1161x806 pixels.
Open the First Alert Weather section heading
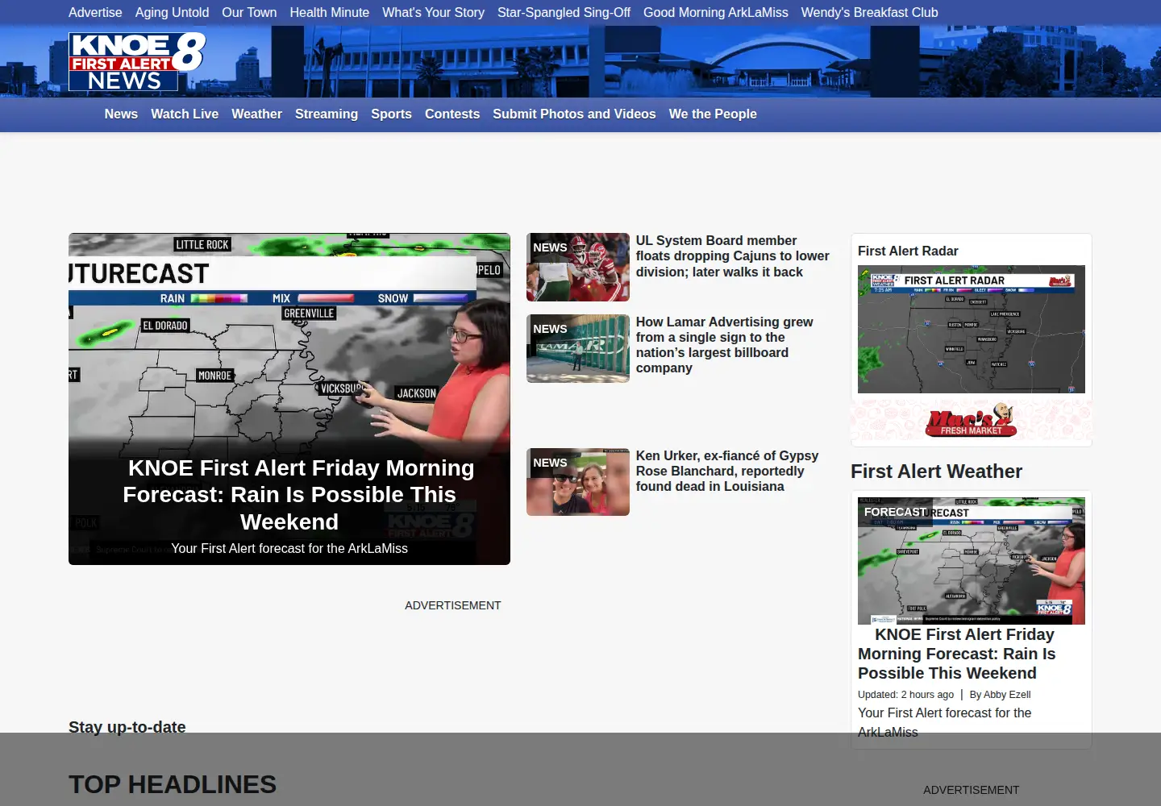(x=936, y=472)
